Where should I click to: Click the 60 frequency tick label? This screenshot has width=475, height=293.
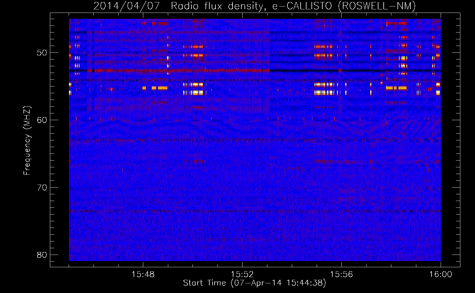tap(42, 120)
